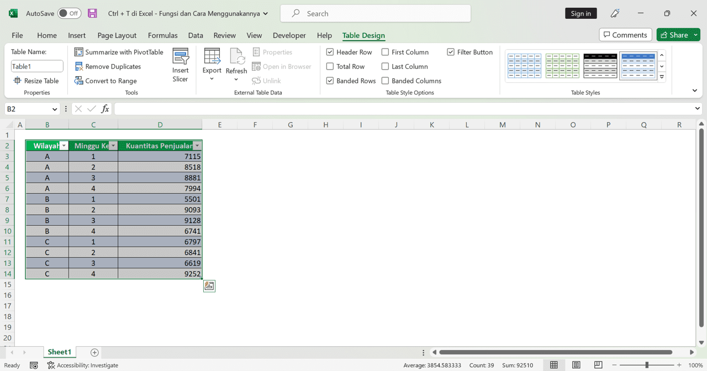The width and height of the screenshot is (707, 371).
Task: Expand the formula bar
Action: coord(697,109)
